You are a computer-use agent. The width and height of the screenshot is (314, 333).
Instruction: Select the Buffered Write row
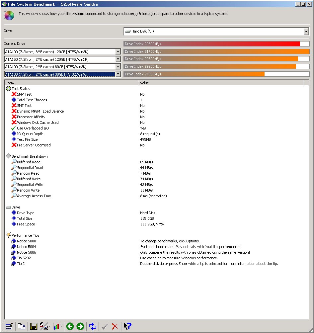click(156, 179)
